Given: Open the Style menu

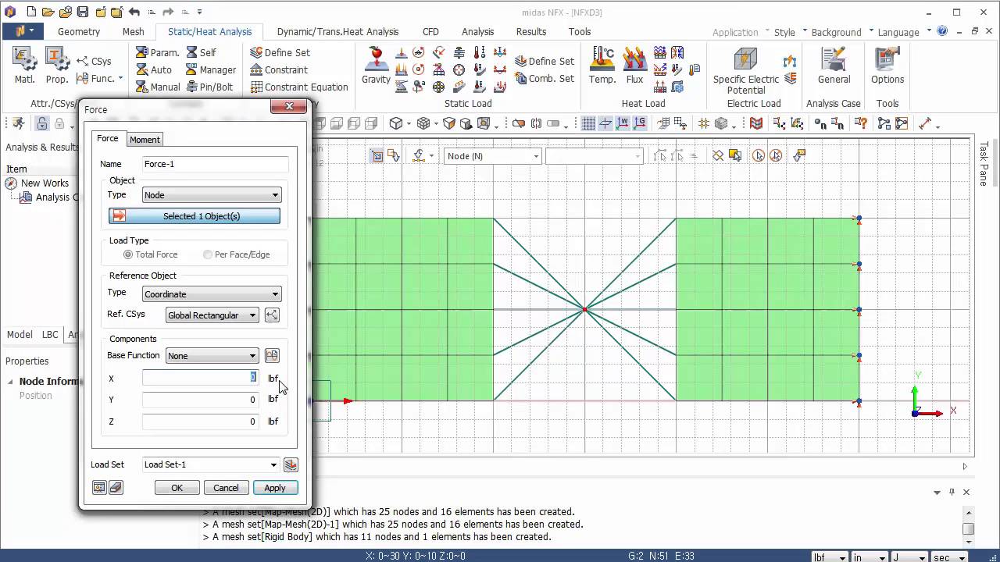Looking at the screenshot, I should 784,32.
